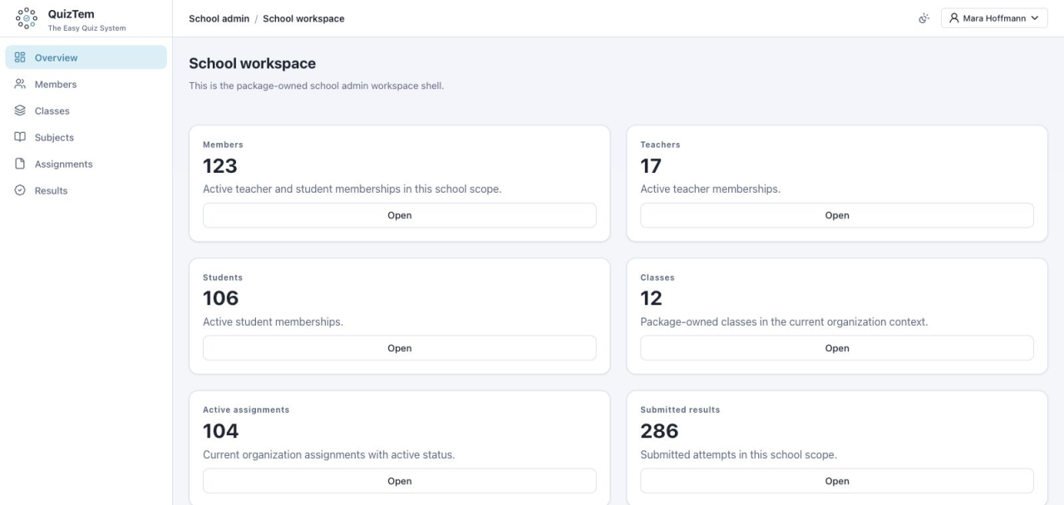Click the Classes layers icon in sidebar

click(21, 110)
